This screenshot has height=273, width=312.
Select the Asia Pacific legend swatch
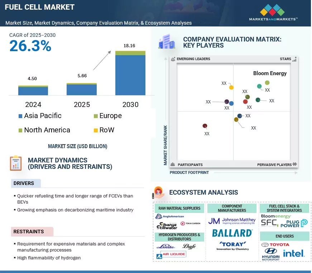(20, 116)
